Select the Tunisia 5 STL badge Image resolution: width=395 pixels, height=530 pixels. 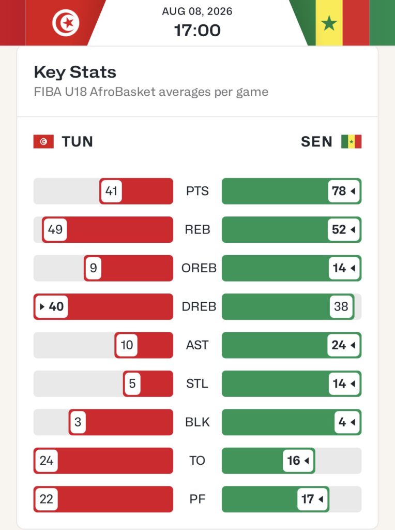click(x=132, y=384)
